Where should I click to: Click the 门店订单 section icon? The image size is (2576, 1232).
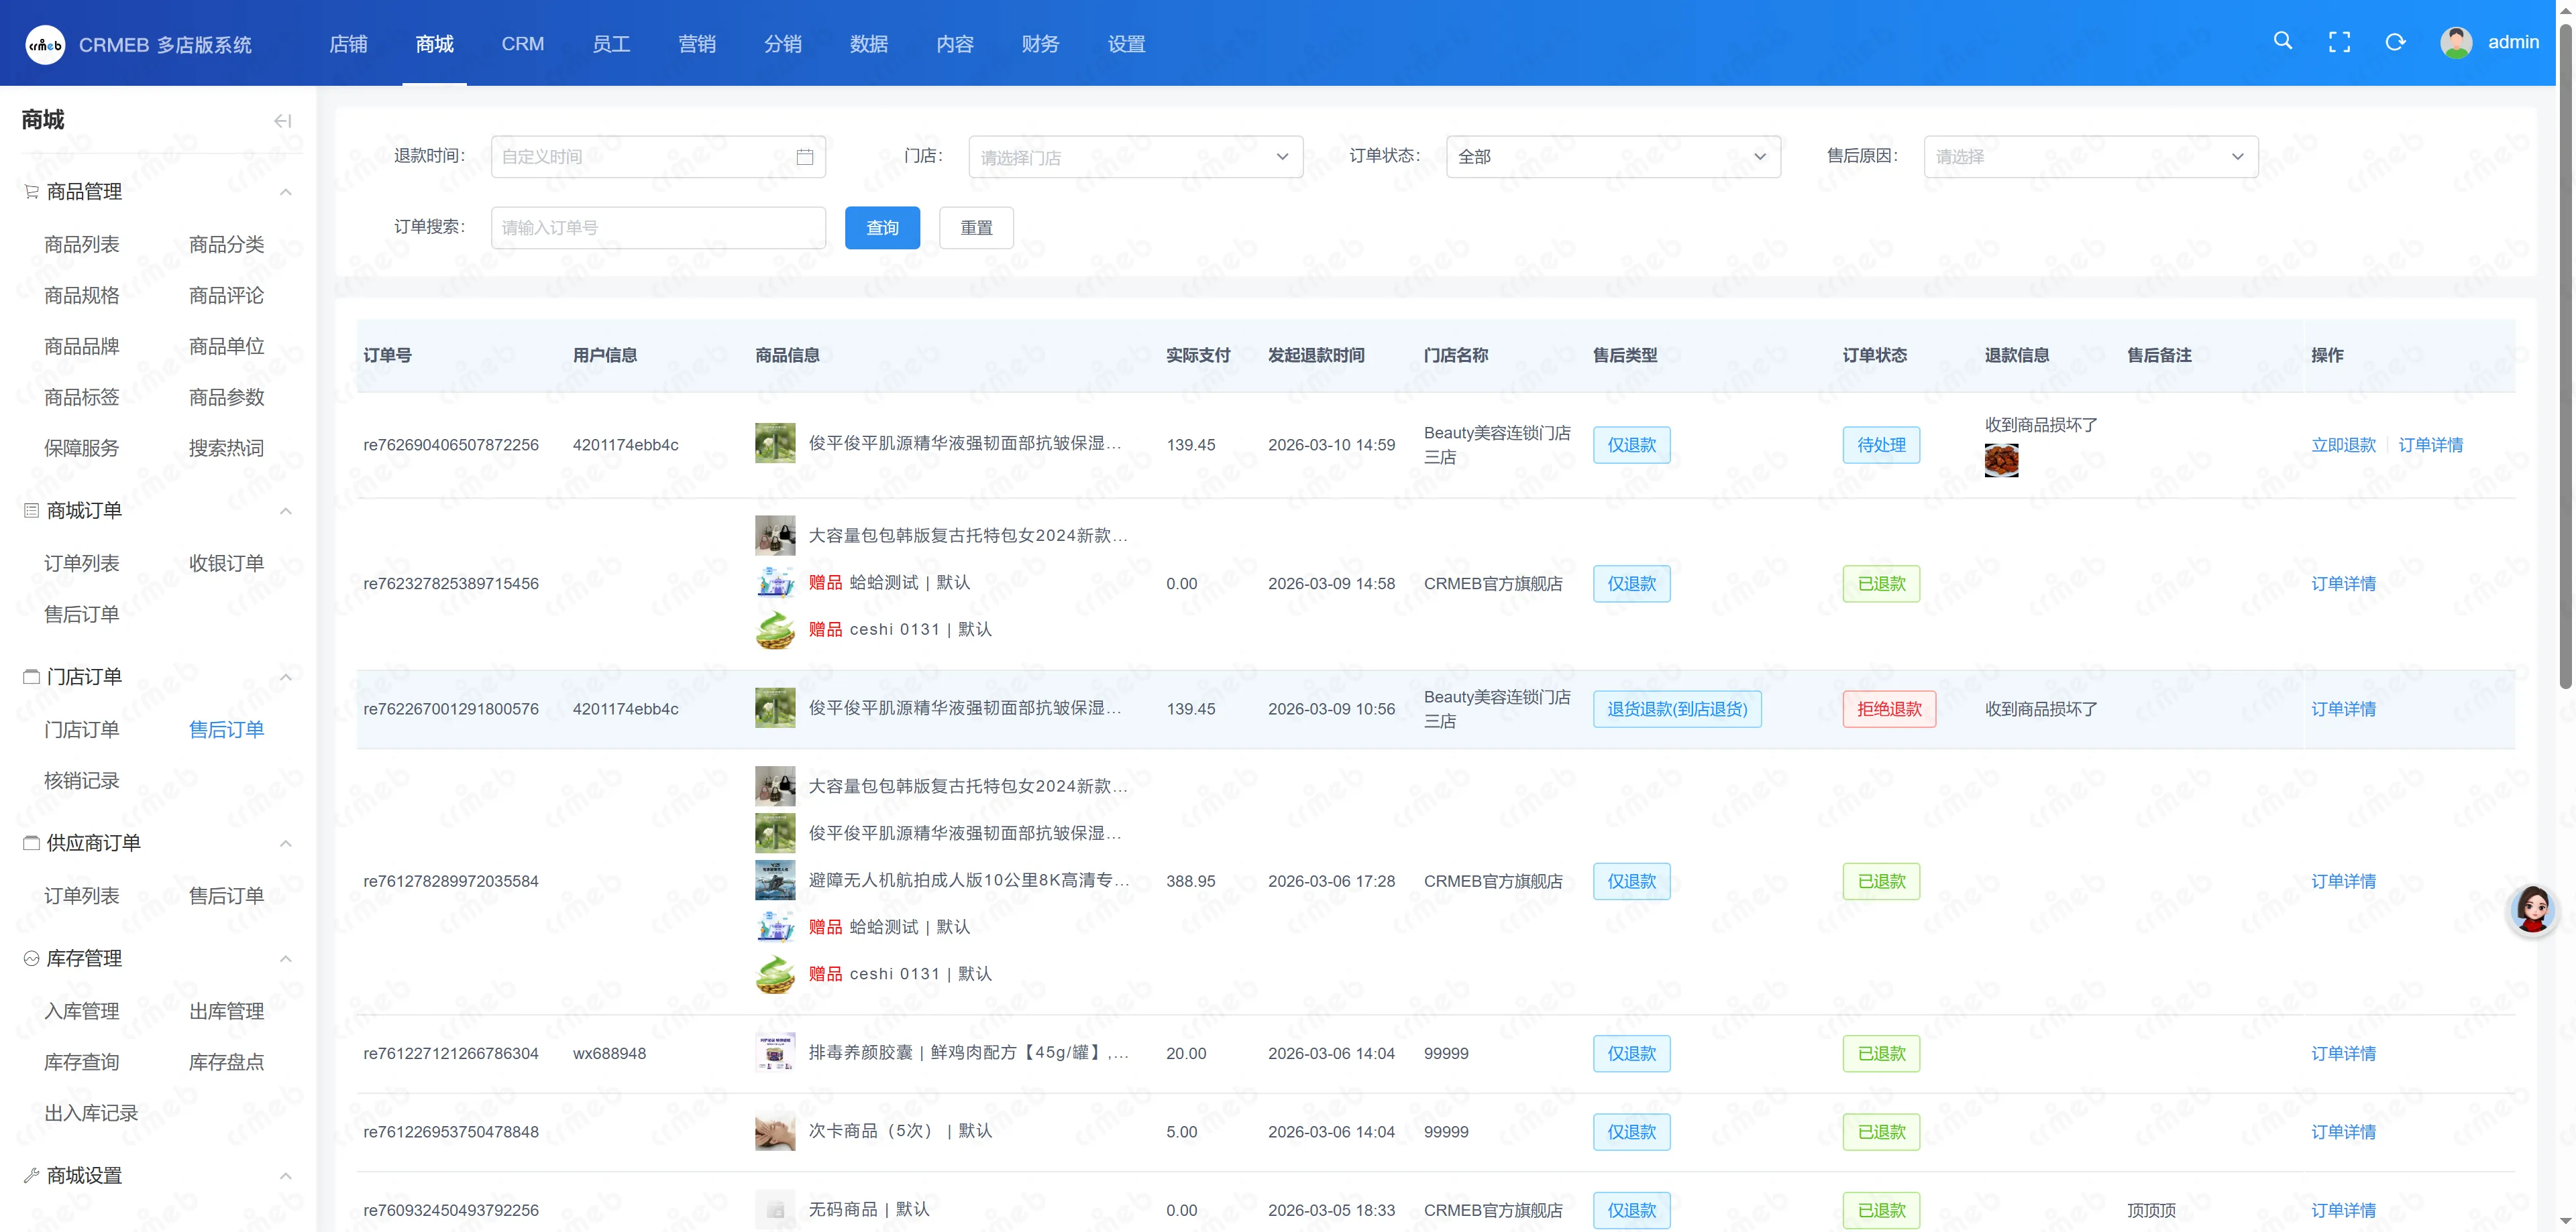(x=31, y=676)
